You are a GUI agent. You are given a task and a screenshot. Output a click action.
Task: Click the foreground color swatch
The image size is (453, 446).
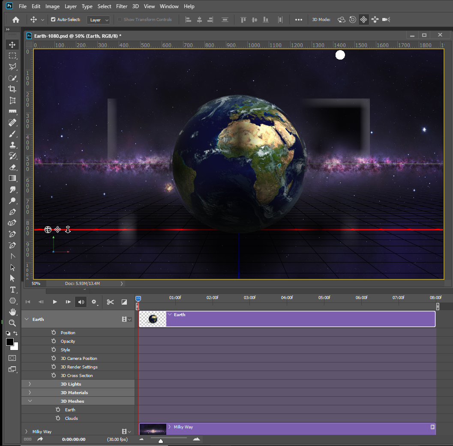[9, 342]
